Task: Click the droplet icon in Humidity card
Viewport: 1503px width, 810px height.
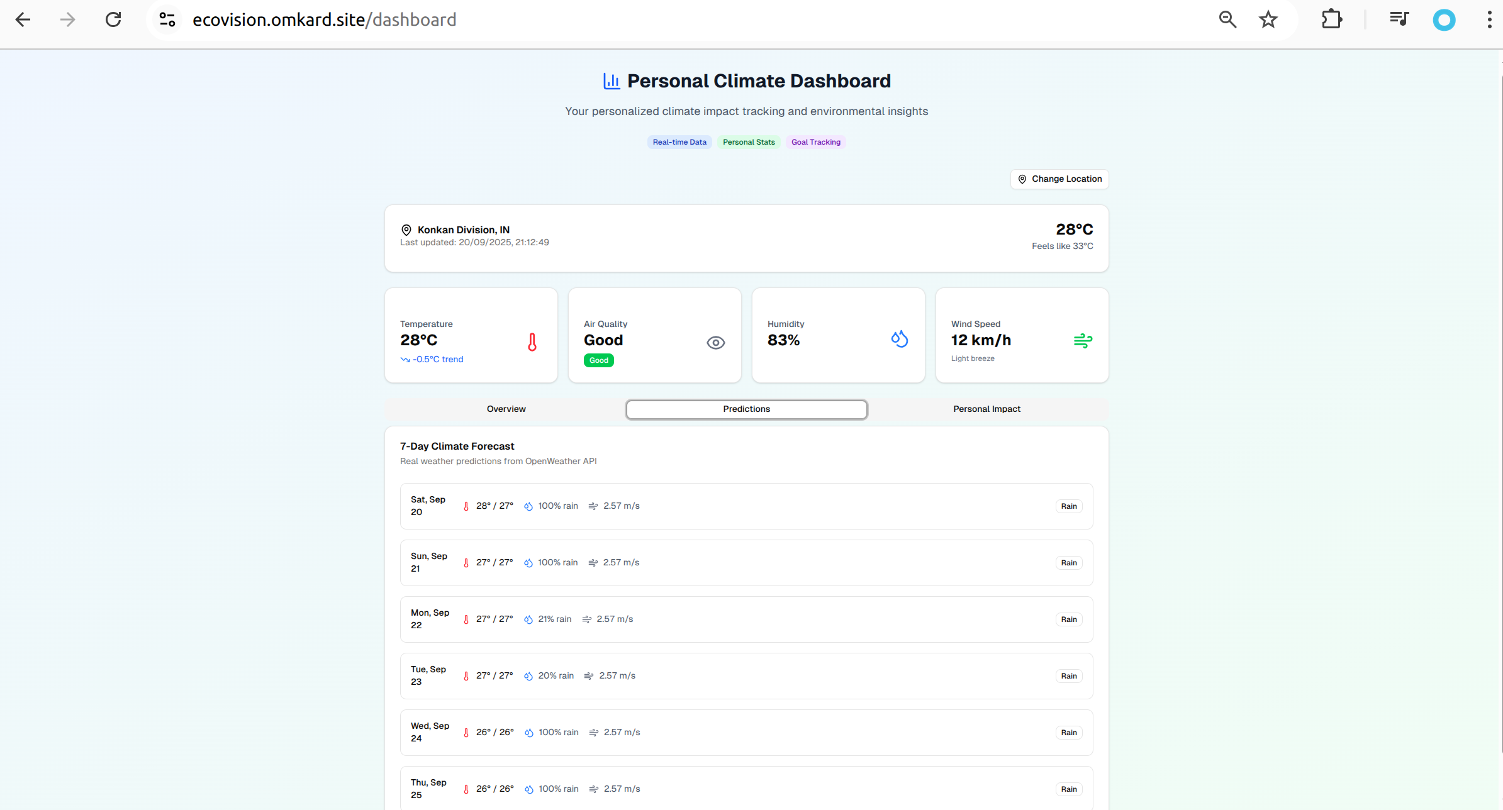Action: (x=899, y=339)
